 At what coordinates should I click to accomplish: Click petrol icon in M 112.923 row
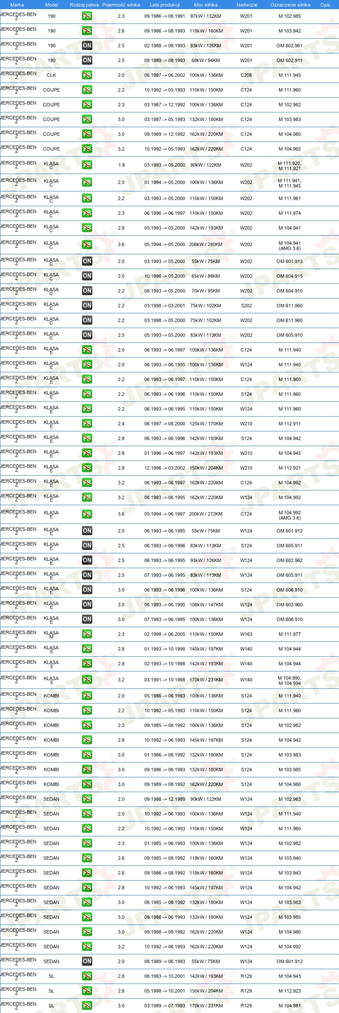87,991
